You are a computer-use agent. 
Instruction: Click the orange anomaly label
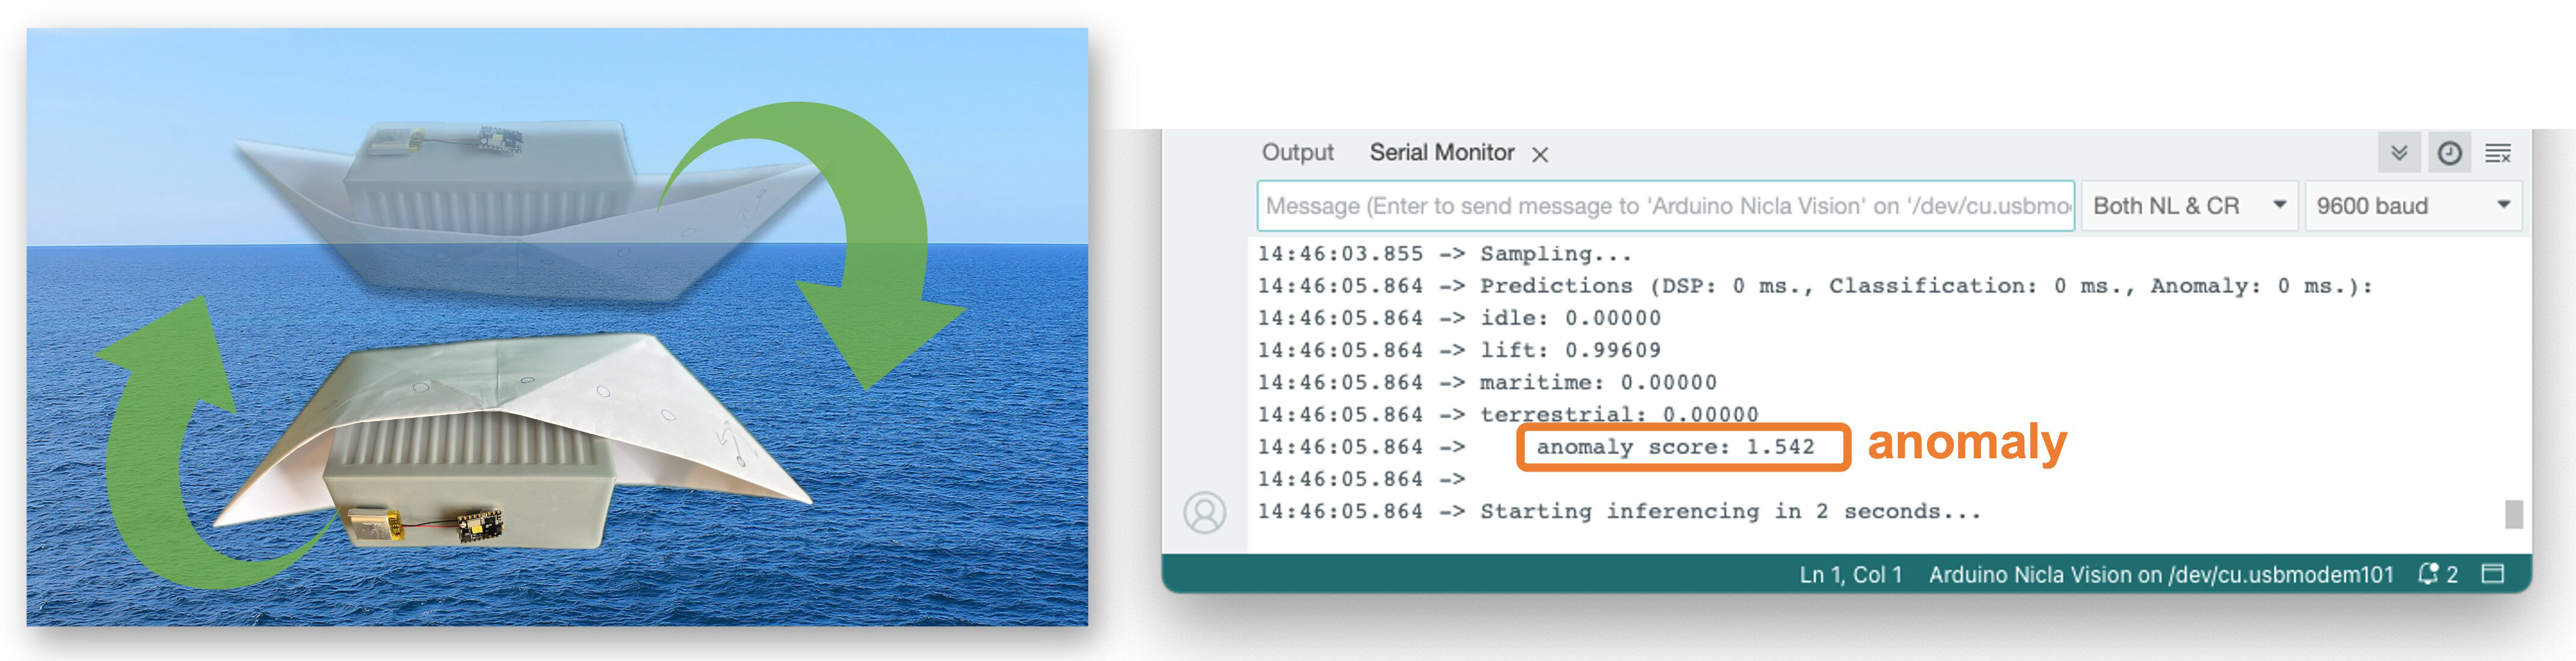pyautogui.click(x=1966, y=442)
